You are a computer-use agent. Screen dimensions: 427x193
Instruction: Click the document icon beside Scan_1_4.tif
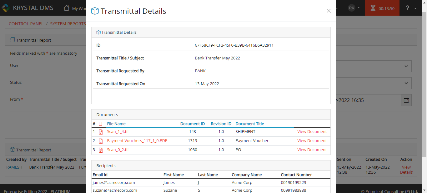tap(101, 132)
